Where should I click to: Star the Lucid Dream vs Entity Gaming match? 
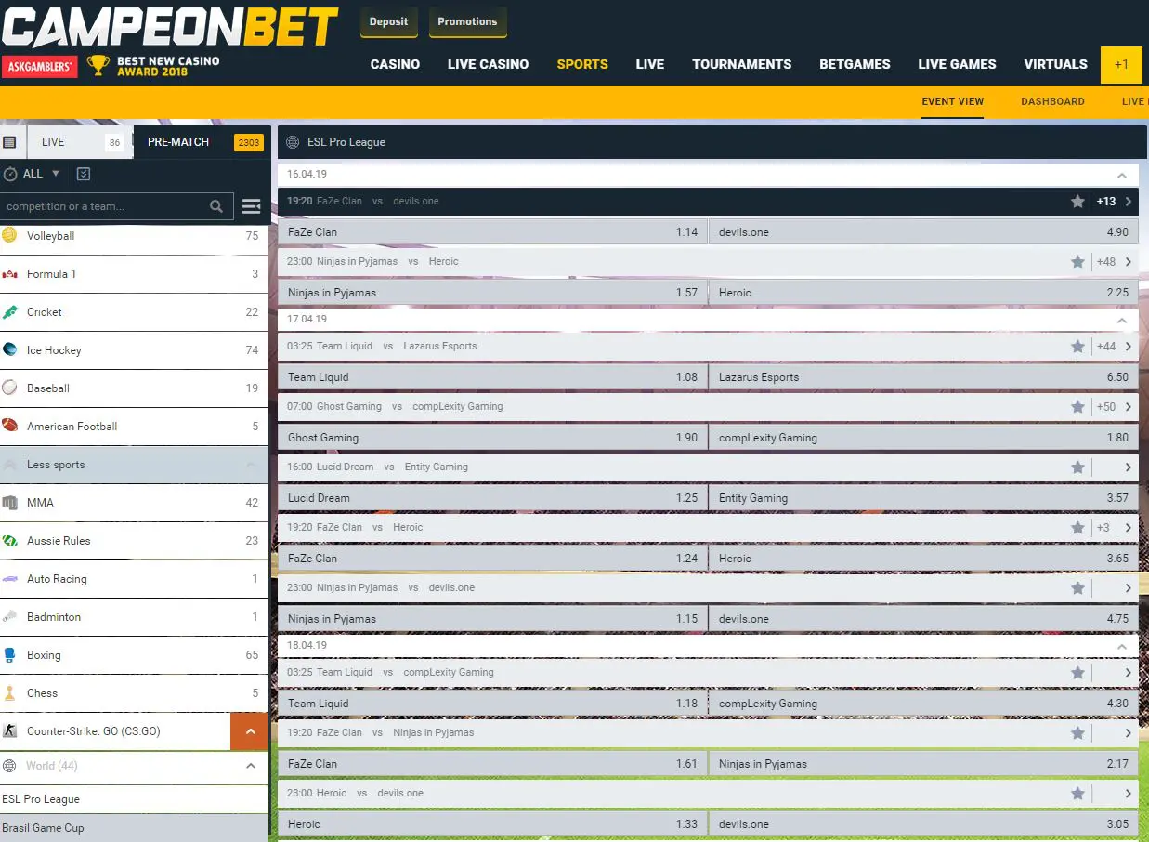click(1077, 467)
